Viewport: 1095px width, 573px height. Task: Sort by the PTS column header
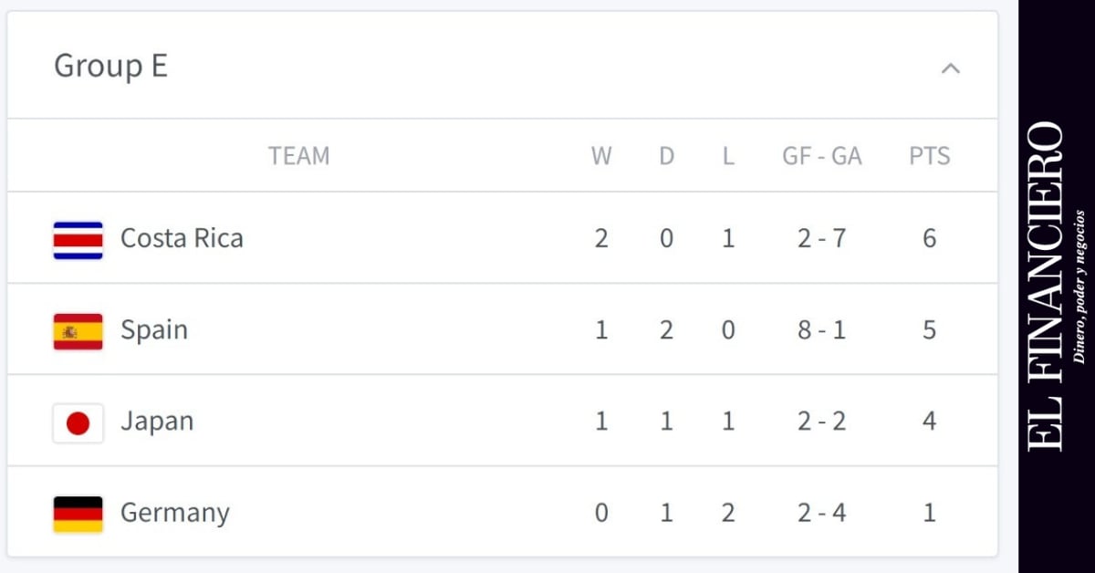pyautogui.click(x=929, y=156)
